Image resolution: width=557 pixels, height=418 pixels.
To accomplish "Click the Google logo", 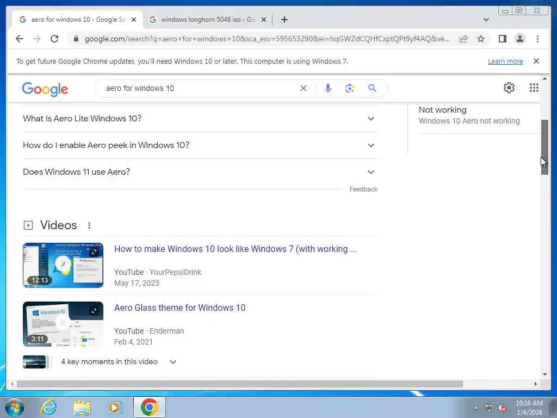I will tap(45, 89).
